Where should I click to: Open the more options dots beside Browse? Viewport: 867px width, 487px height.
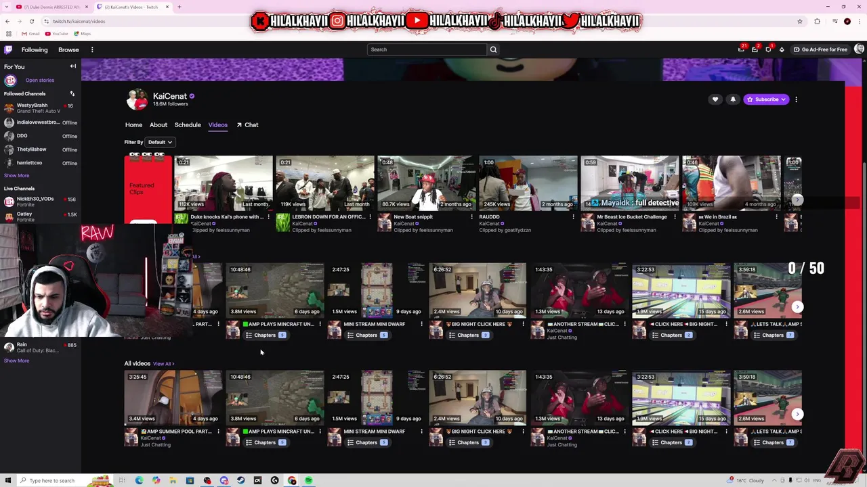tap(92, 49)
